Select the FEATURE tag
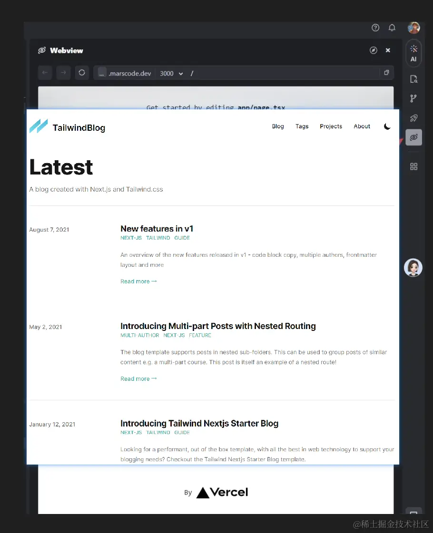 point(200,335)
